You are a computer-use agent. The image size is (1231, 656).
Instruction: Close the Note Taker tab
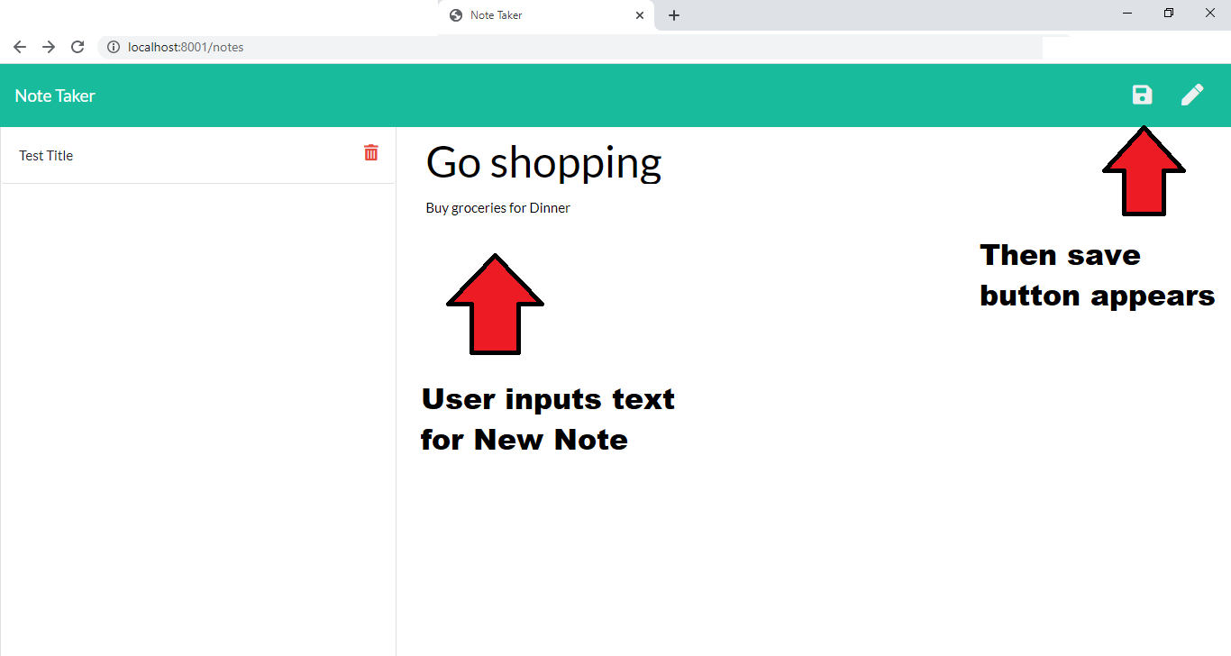pyautogui.click(x=640, y=15)
